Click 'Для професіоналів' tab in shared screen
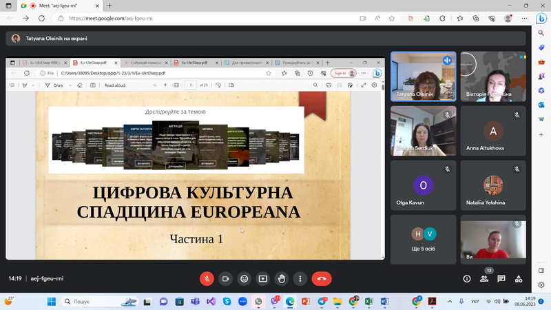The height and width of the screenshot is (310, 551). (x=247, y=63)
